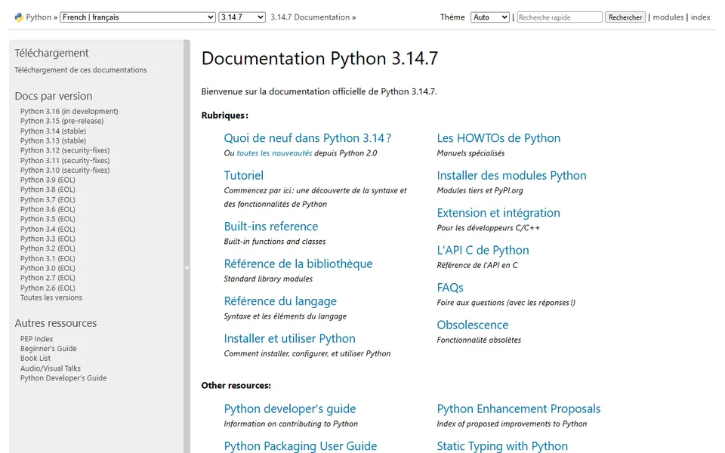This screenshot has width=725, height=453.
Task: Click the Rechercher button
Action: [x=625, y=17]
